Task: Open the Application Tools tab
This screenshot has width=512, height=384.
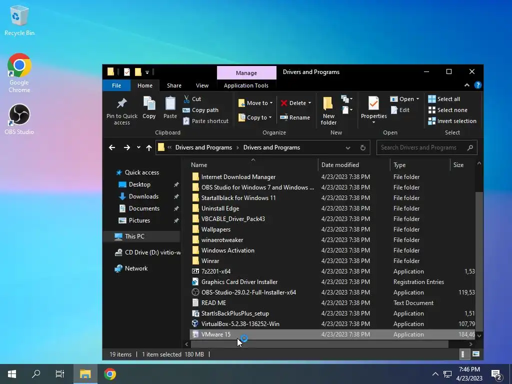Action: (246, 85)
